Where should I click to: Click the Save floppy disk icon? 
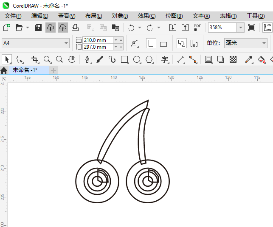click(38, 28)
